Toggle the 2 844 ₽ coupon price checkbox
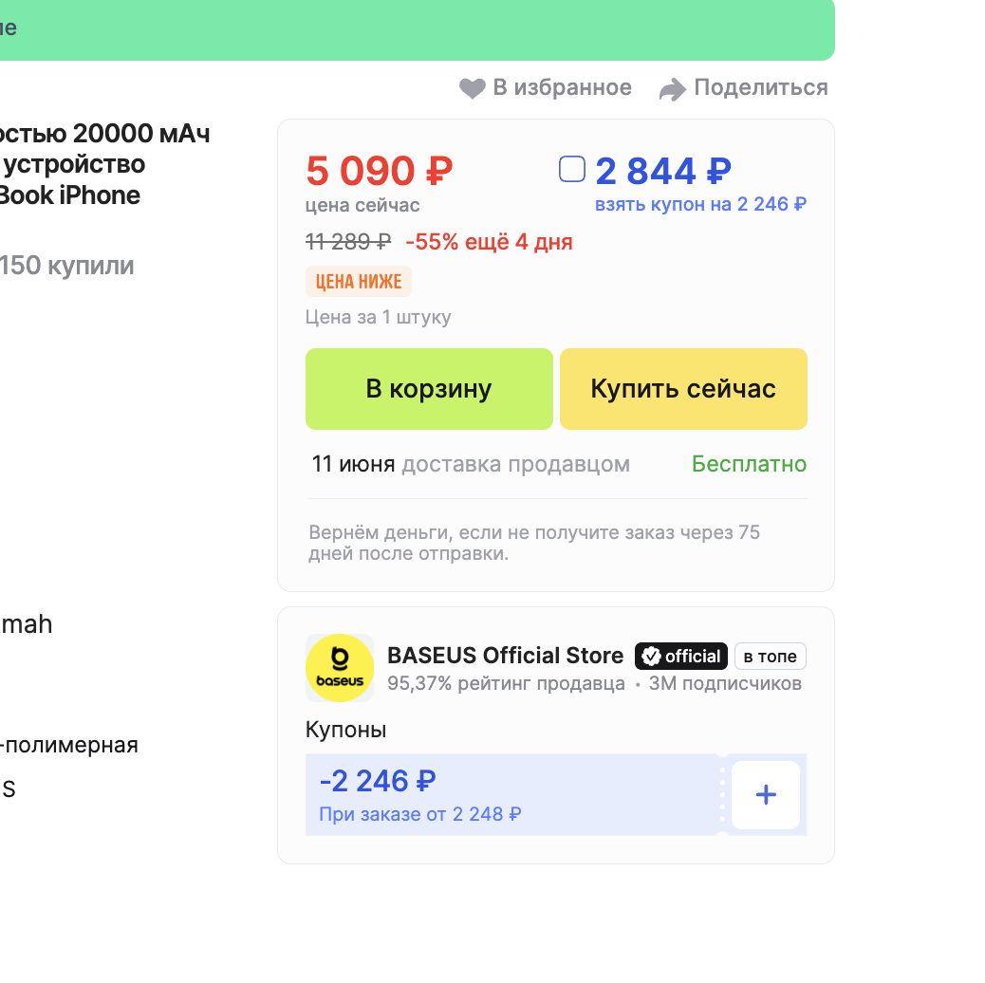Viewport: 985px width, 983px height. [x=572, y=169]
